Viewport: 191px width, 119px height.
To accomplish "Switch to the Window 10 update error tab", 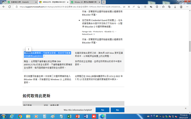I will pyautogui.click(x=85, y=2).
